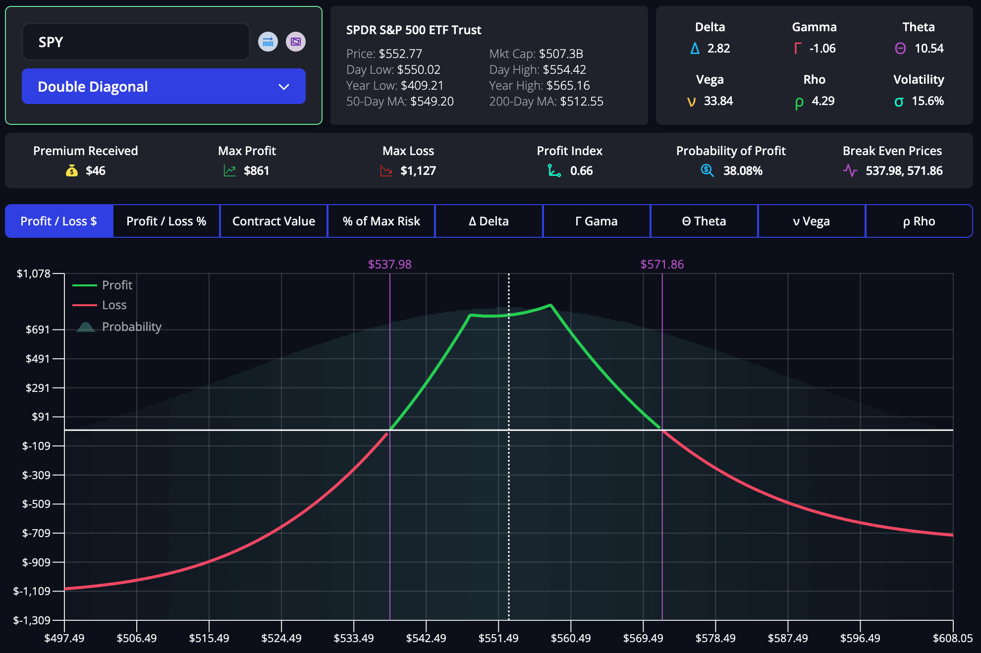Click the Break Even Prices waveform icon
981x653 pixels.
tap(851, 170)
